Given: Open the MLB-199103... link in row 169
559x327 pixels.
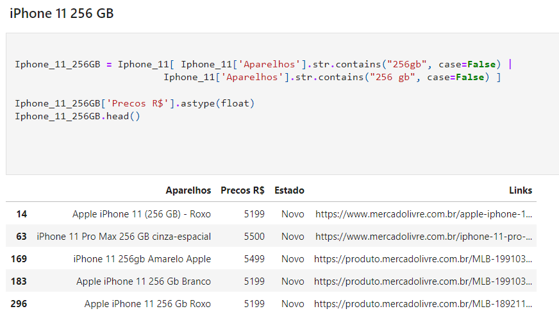Looking at the screenshot, I should click(x=423, y=259).
